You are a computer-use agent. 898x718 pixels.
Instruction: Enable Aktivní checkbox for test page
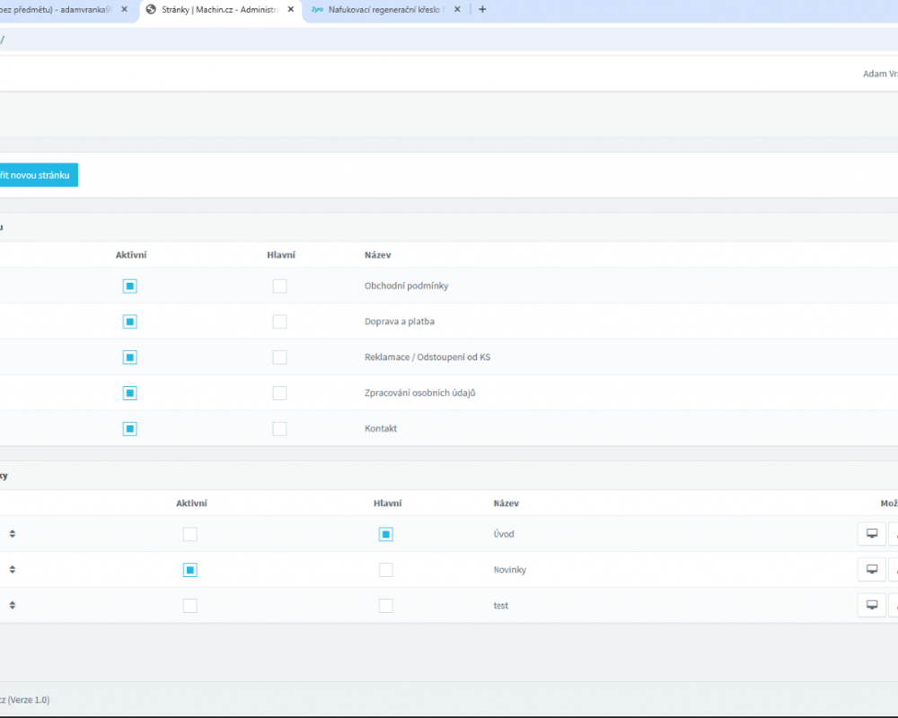pos(190,606)
